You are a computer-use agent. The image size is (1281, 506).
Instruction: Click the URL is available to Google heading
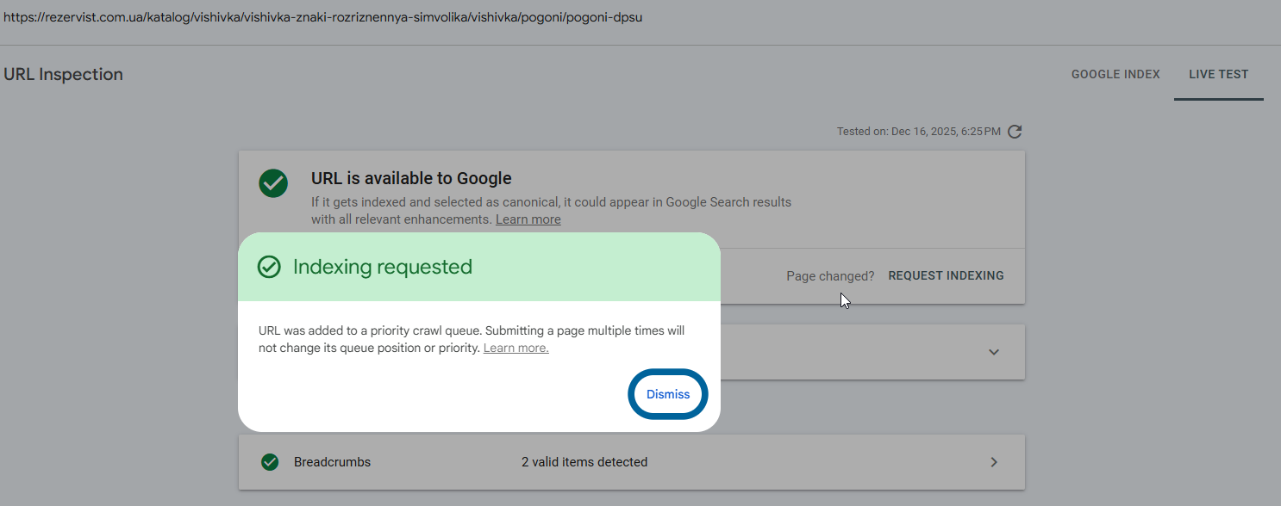click(x=411, y=178)
